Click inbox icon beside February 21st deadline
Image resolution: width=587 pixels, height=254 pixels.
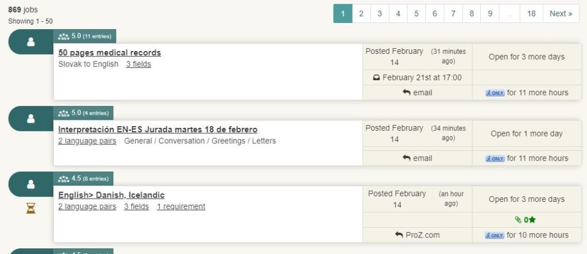coord(377,78)
